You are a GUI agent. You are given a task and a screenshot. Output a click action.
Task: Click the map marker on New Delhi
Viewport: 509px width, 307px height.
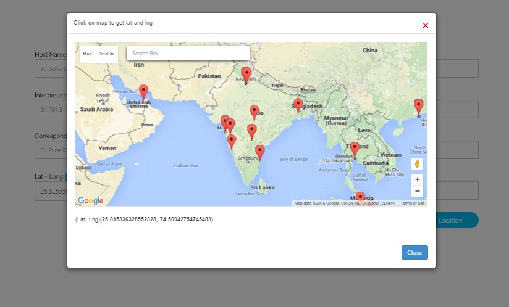click(x=246, y=74)
